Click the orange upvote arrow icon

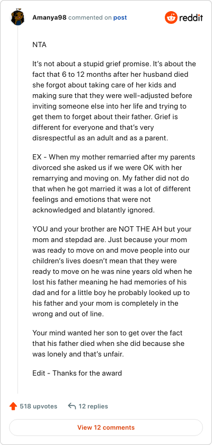(13, 406)
